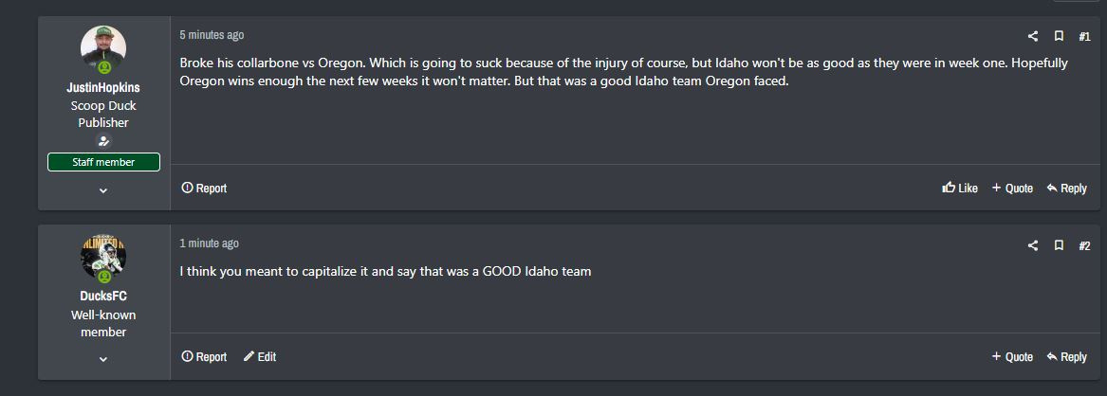Quote JustinHopkins' post
The width and height of the screenshot is (1107, 396).
1012,189
